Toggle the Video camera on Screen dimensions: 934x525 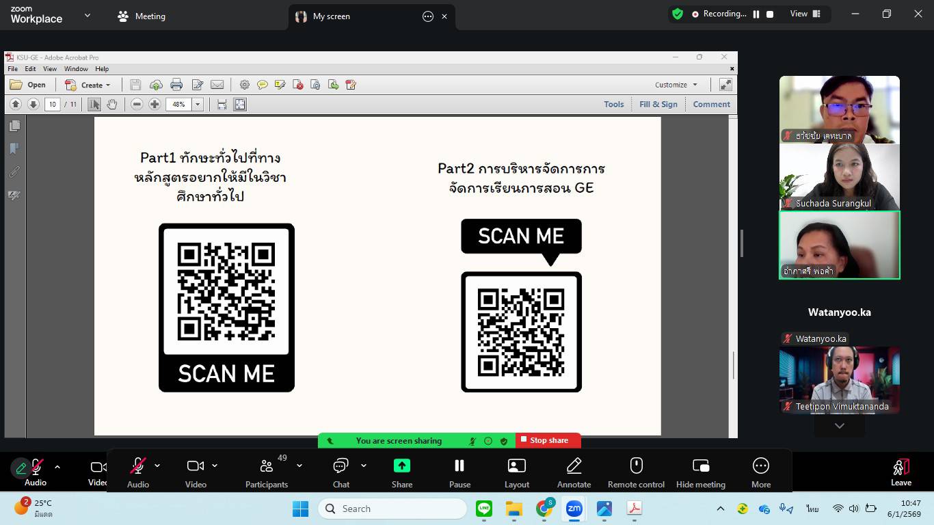[x=196, y=466]
